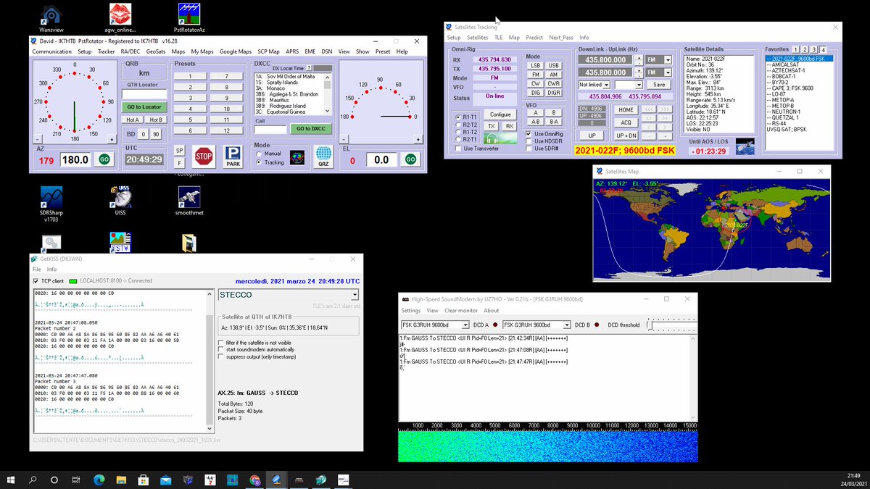The width and height of the screenshot is (870, 489).
Task: Open the TLE menu in Satellites Tracking
Action: tap(499, 37)
